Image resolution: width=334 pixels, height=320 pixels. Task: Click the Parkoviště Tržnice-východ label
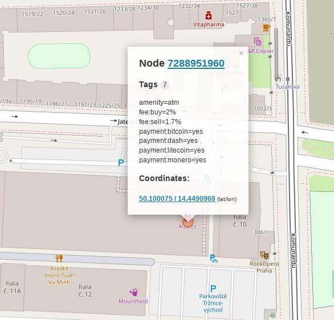213,303
